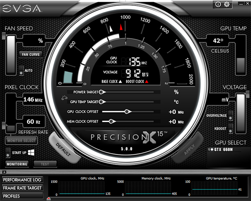This screenshot has width=251, height=201.
Task: Click the APPLY button
Action: (x=189, y=149)
